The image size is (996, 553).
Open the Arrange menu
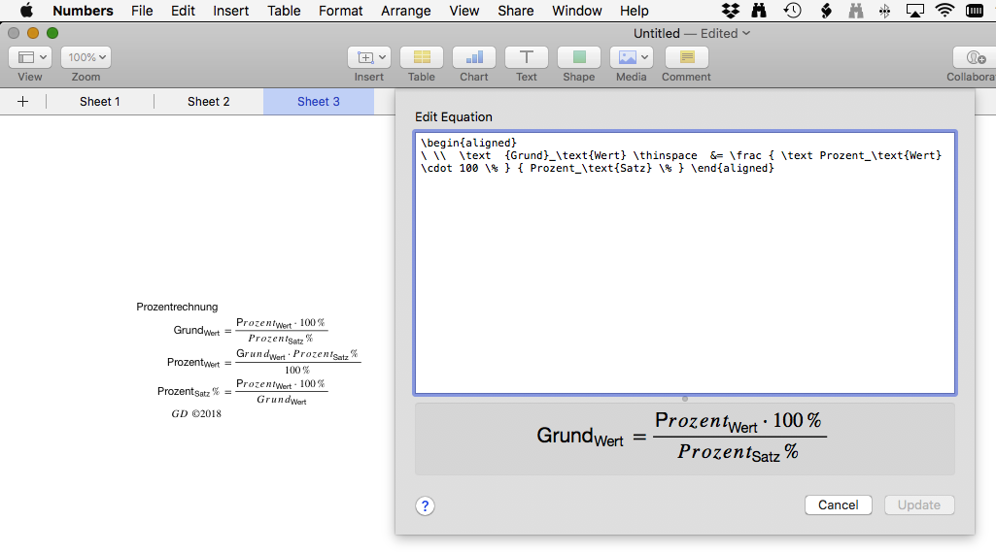(406, 11)
